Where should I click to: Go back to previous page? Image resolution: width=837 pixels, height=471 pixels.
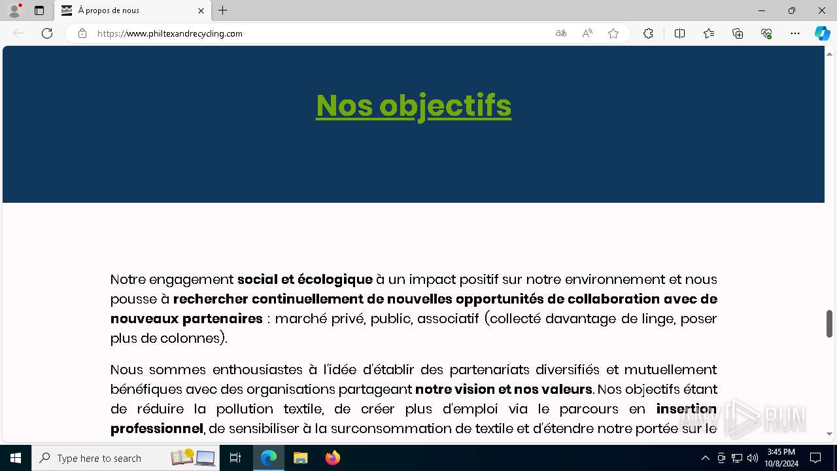(18, 33)
